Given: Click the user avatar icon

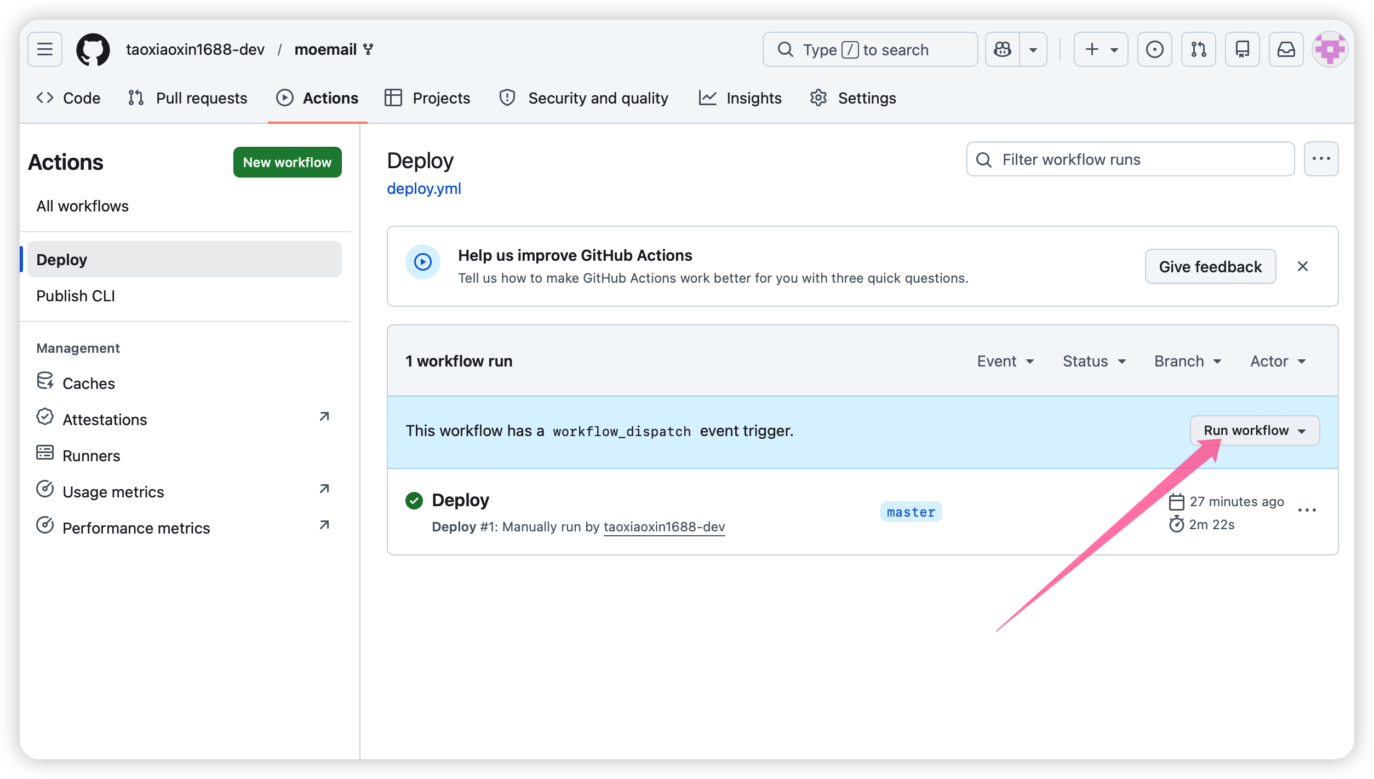Looking at the screenshot, I should [1330, 49].
